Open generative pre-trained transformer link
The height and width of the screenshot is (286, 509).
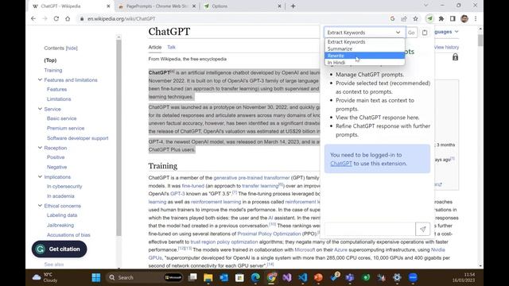pyautogui.click(x=251, y=178)
